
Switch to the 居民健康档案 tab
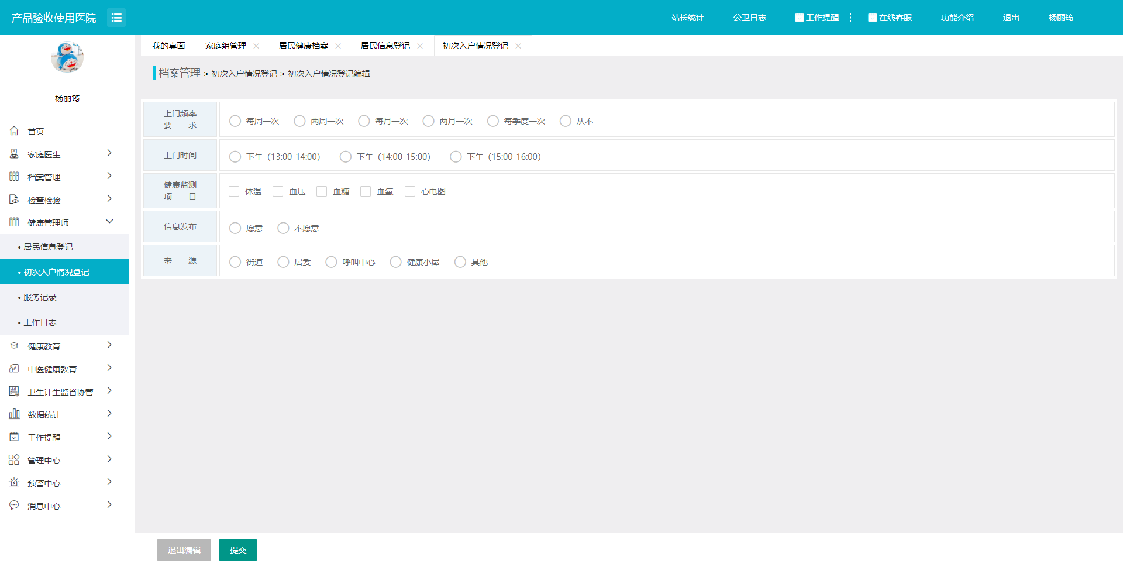303,46
